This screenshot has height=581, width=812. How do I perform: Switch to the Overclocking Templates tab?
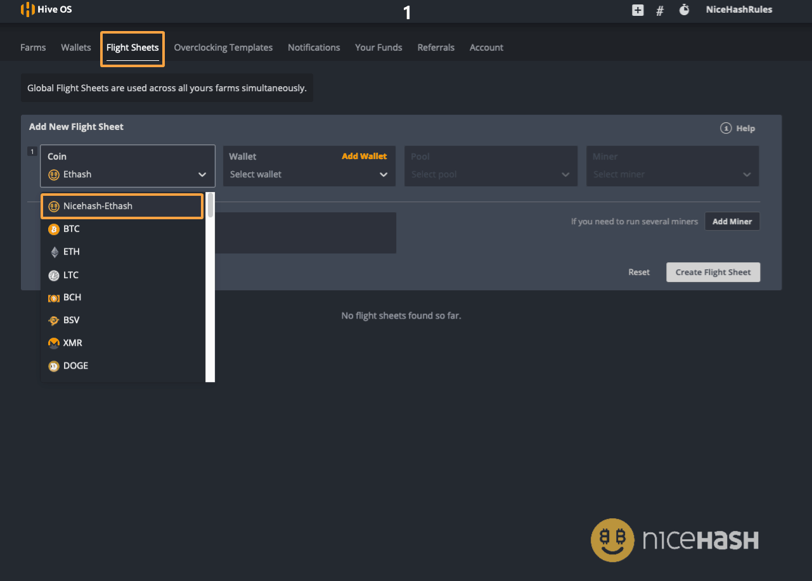tap(223, 48)
